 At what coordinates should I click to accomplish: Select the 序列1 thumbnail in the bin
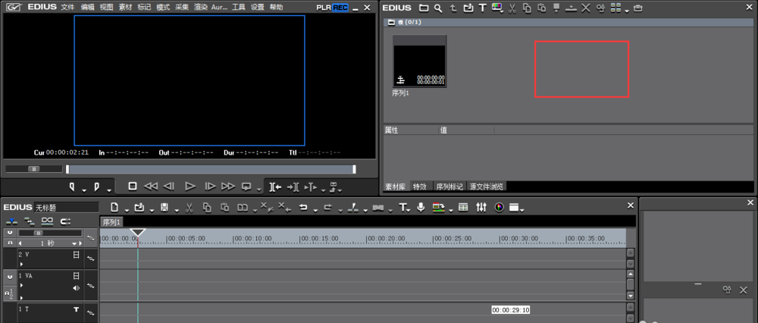coord(419,61)
